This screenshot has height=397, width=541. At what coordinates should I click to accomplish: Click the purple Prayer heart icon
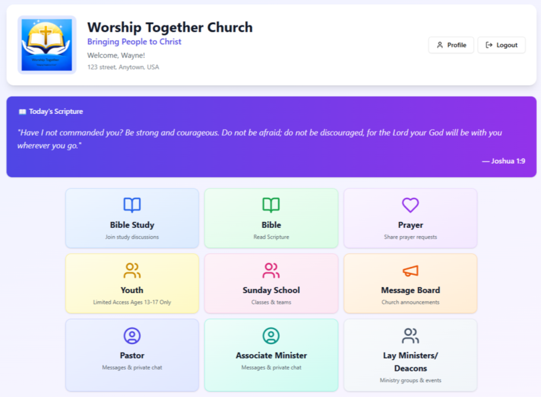click(x=410, y=205)
